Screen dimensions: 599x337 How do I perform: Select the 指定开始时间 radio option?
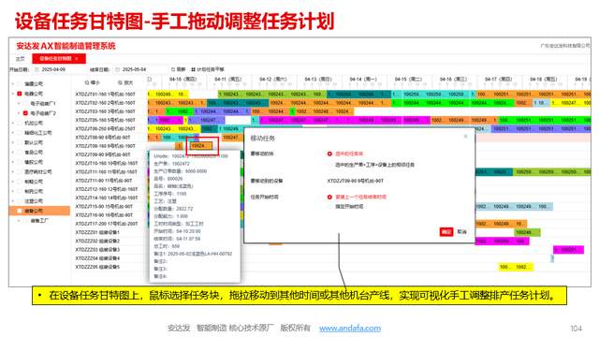point(329,206)
